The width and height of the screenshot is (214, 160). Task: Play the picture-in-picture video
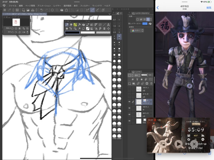pyautogui.click(x=178, y=144)
